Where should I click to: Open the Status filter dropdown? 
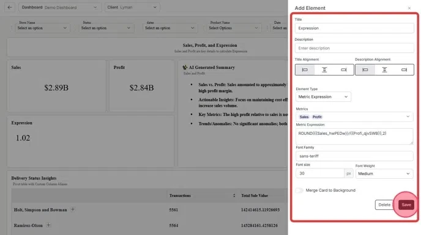(106, 28)
